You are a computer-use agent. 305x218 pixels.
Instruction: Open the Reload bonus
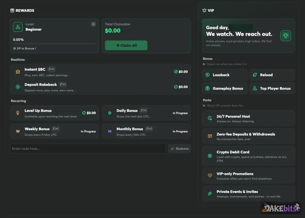(x=272, y=75)
